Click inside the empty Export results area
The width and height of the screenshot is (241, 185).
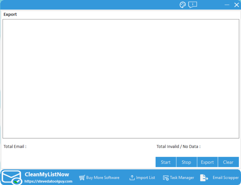pyautogui.click(x=121, y=79)
